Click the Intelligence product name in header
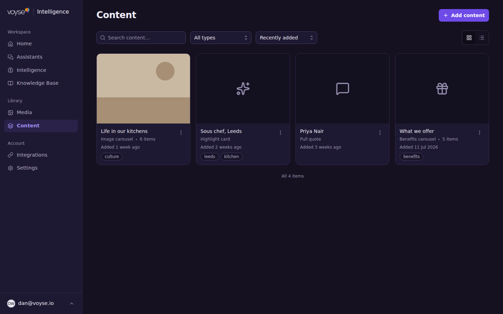503x314 pixels. 53,12
